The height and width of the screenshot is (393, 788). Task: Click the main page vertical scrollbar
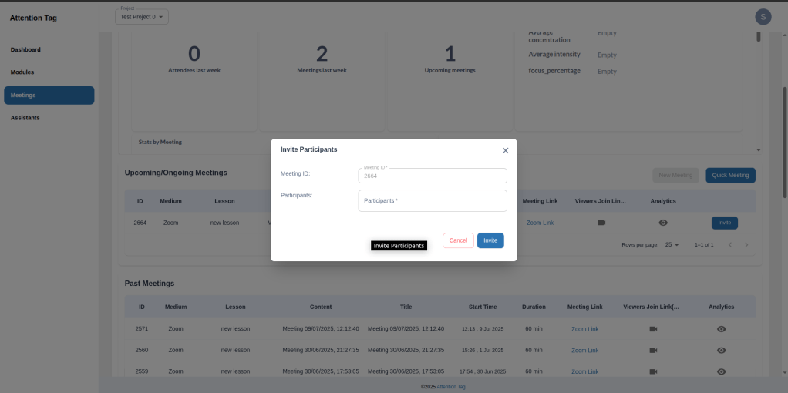(784, 142)
